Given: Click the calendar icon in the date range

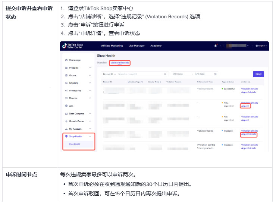Looking at the screenshot, I should [215, 74].
